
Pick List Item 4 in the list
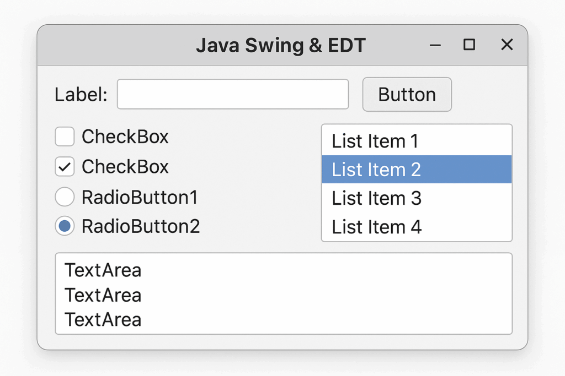[417, 227]
